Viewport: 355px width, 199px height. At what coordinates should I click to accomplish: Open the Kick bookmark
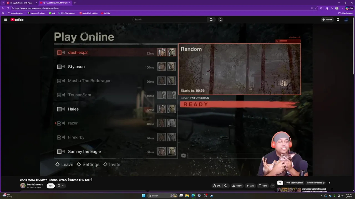52,13
